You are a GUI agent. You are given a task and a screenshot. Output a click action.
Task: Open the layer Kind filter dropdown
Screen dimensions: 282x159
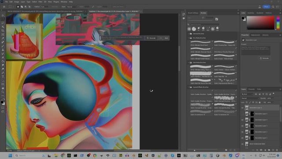click(x=248, y=94)
